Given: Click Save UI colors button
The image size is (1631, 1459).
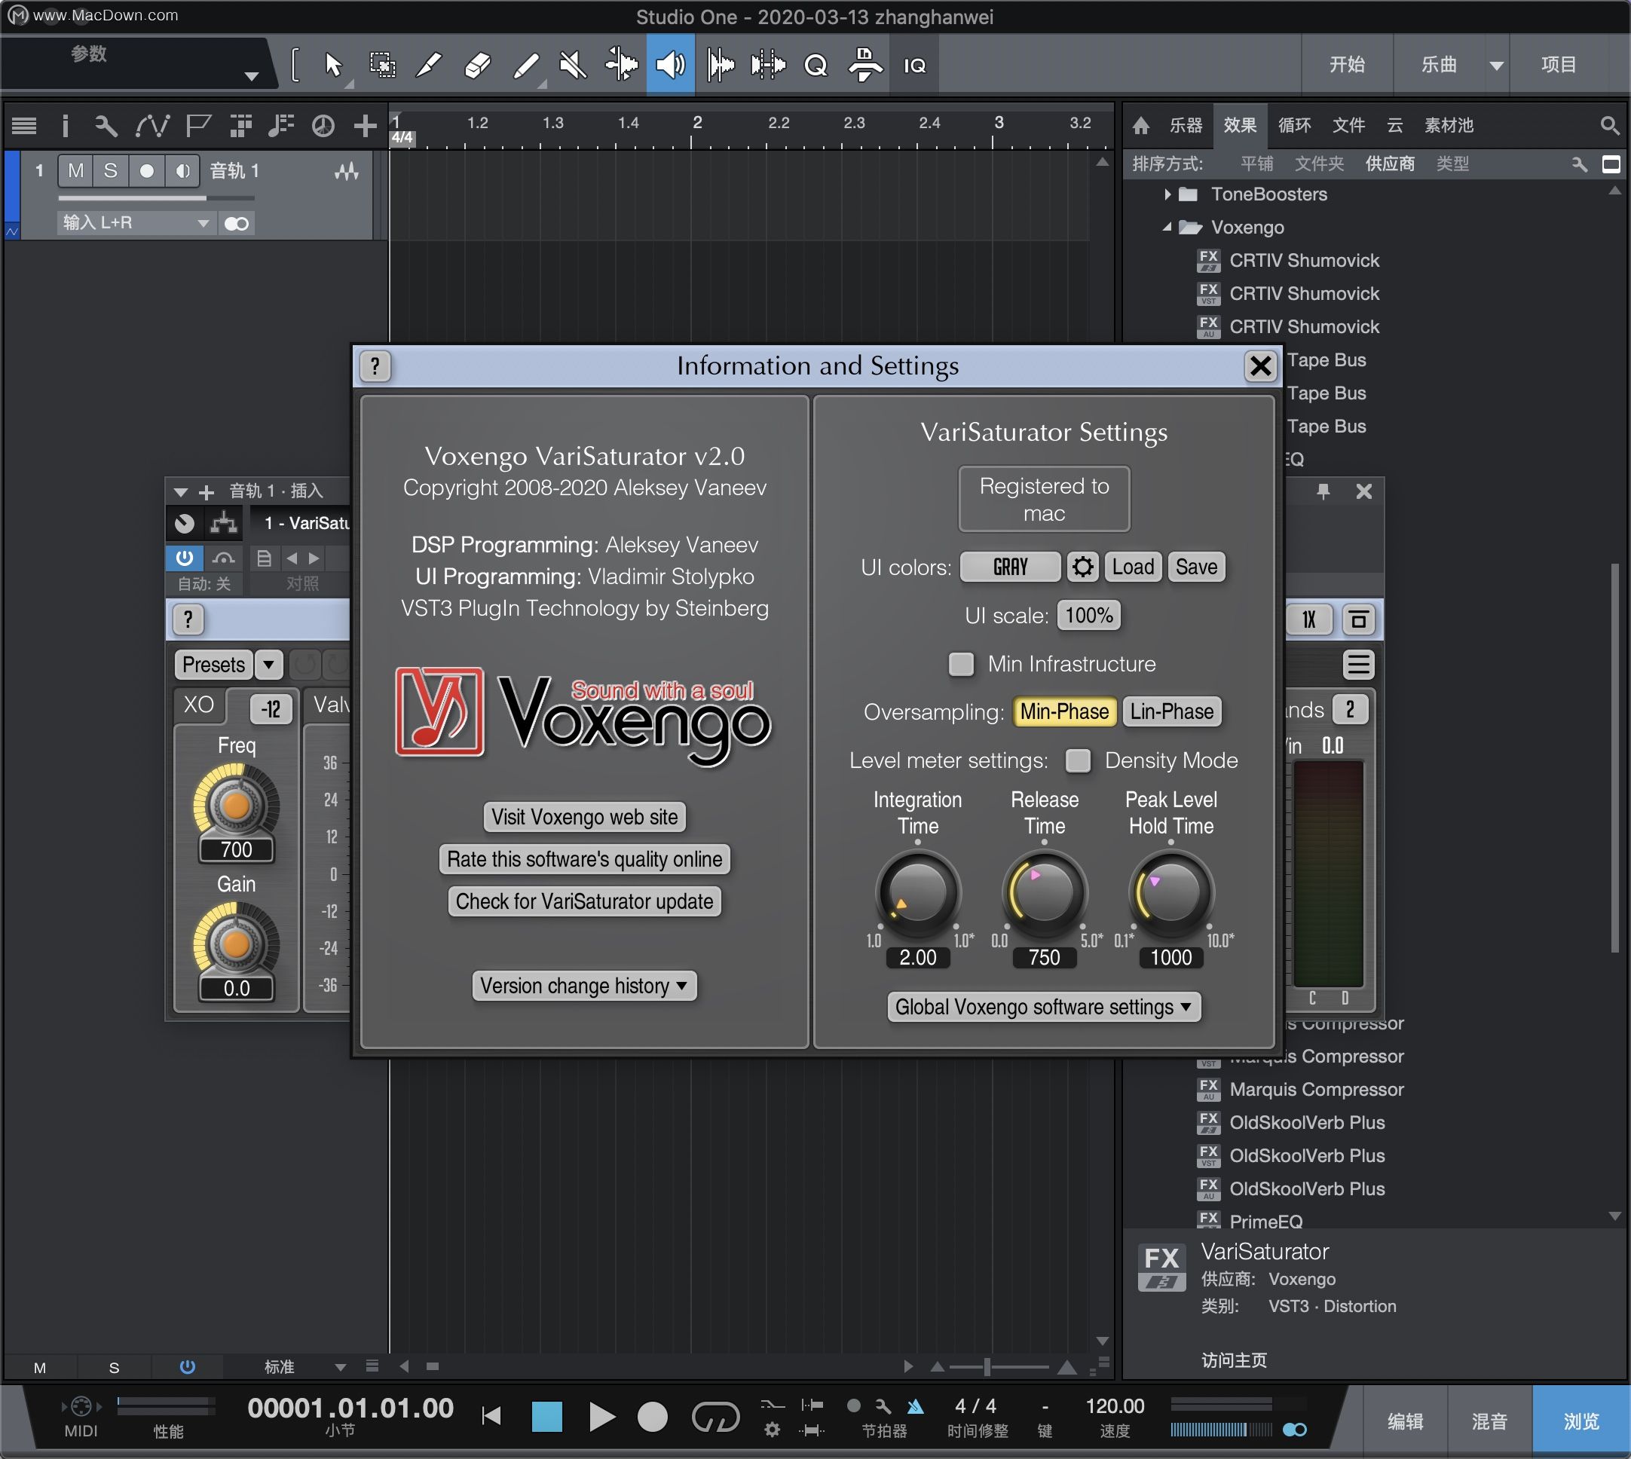Looking at the screenshot, I should click(x=1195, y=567).
